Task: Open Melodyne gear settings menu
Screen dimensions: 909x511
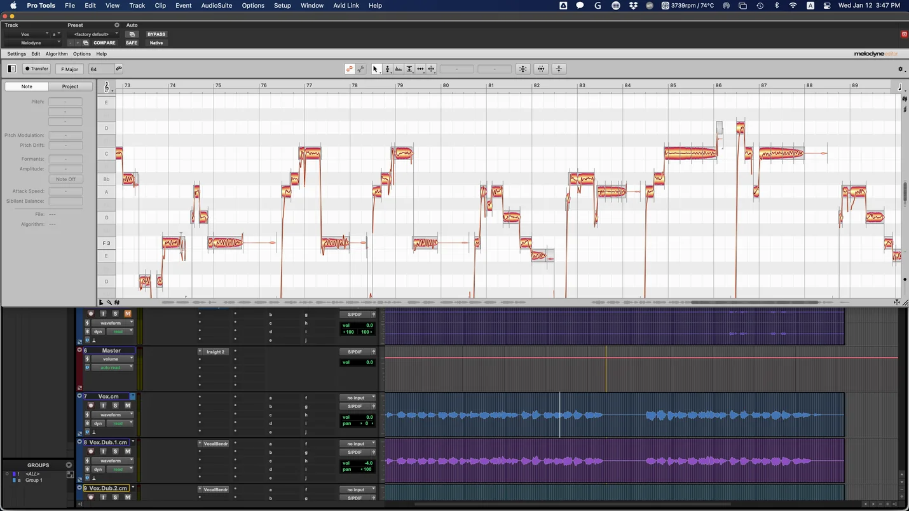Action: (900, 69)
